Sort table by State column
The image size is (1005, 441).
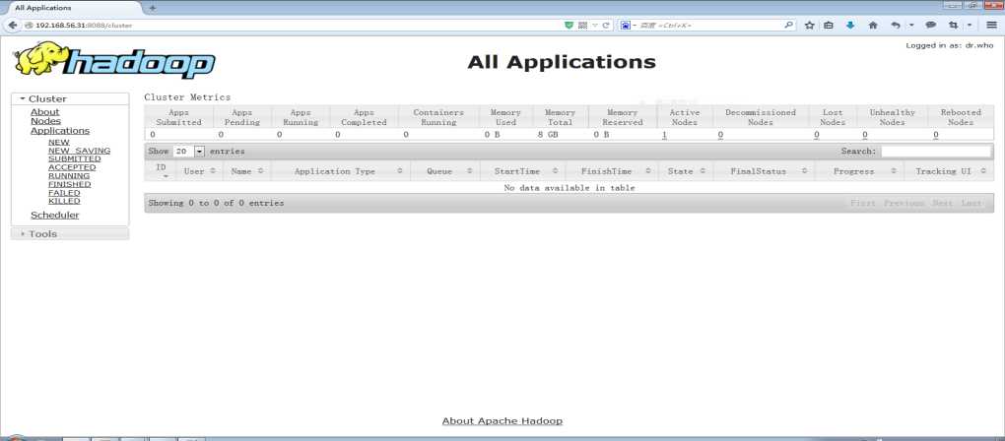(685, 171)
